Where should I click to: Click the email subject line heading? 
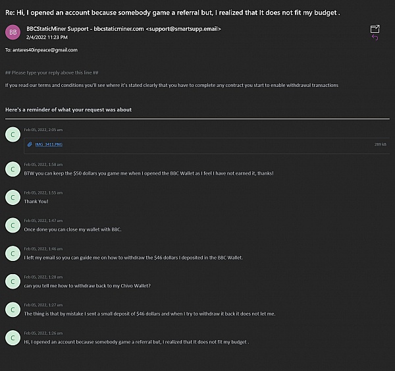[x=172, y=13]
